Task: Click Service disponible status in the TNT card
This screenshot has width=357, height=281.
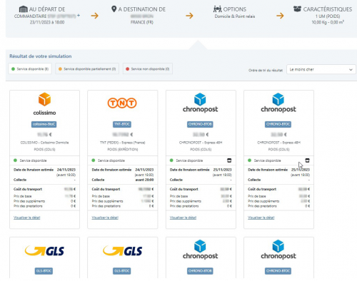Action: click(111, 160)
